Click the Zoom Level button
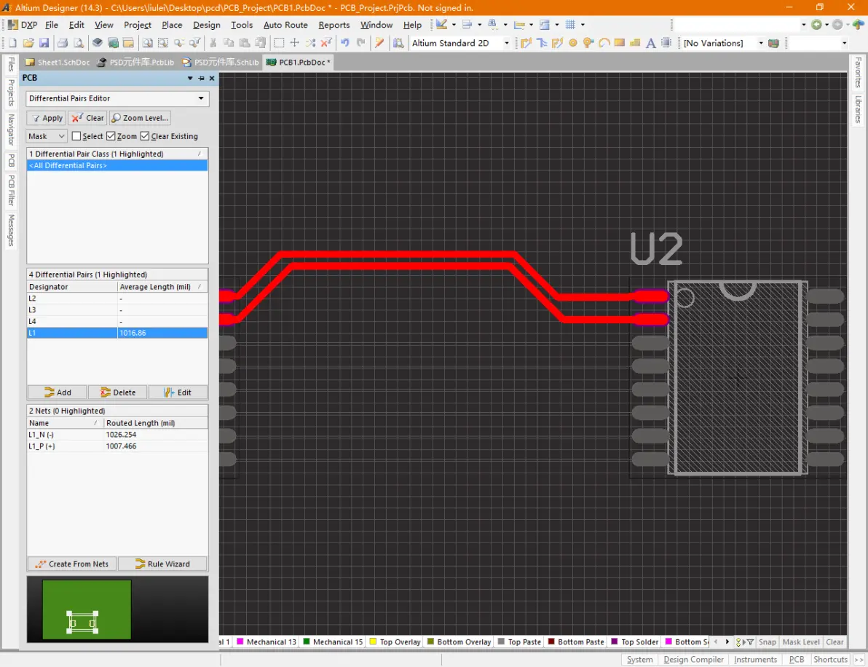The image size is (868, 667). tap(140, 118)
